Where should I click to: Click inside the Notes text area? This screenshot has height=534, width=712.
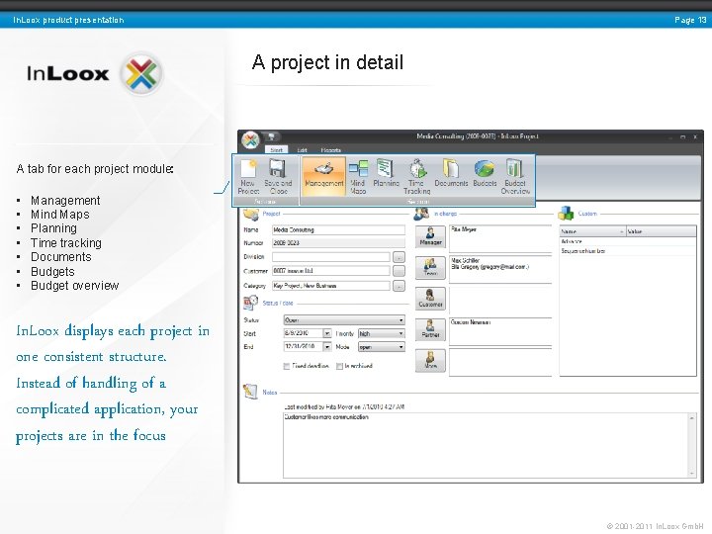point(486,445)
